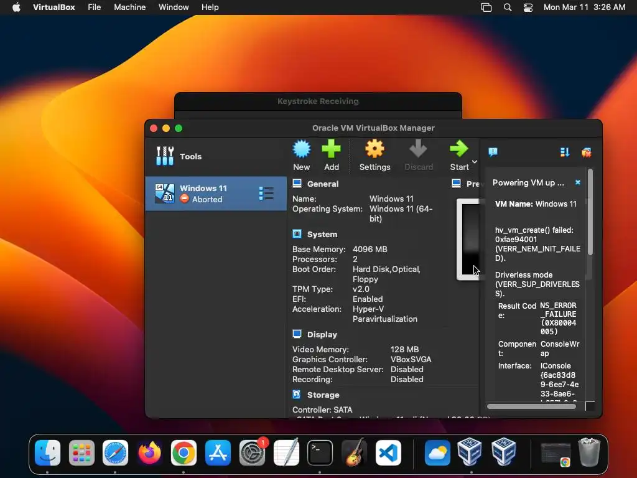Open Windows 11 machine list menu icon
This screenshot has width=637, height=478.
coord(266,194)
